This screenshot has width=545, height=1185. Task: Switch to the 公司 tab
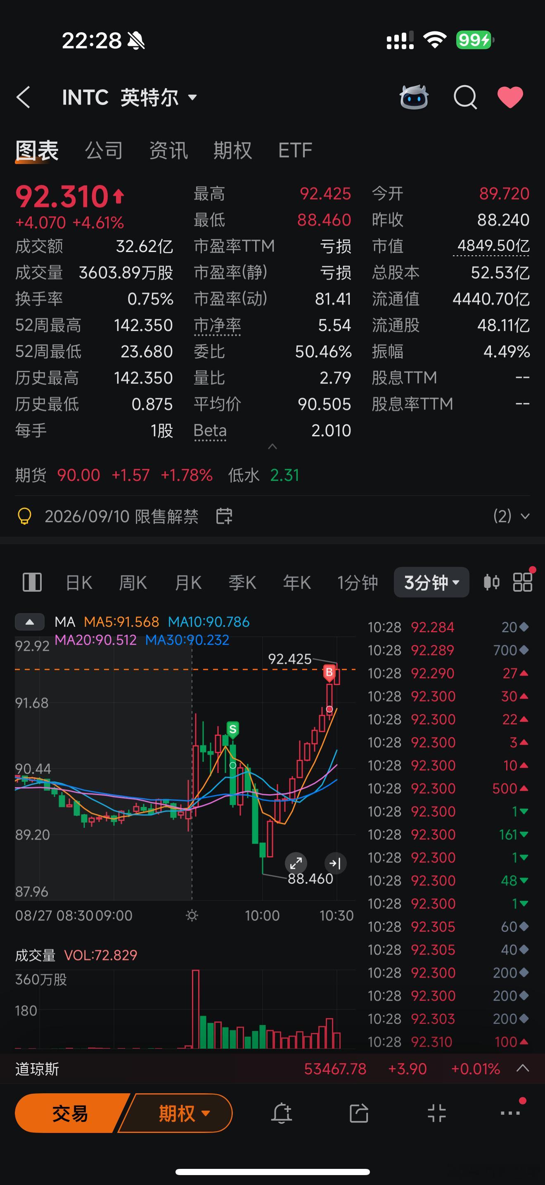(104, 150)
